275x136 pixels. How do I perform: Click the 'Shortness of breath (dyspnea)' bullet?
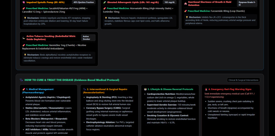tap(231, 110)
